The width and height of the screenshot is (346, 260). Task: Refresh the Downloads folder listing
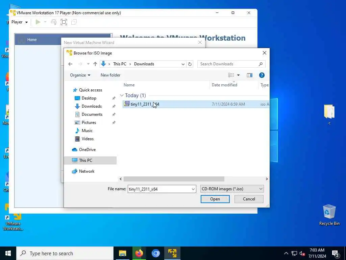pos(190,64)
